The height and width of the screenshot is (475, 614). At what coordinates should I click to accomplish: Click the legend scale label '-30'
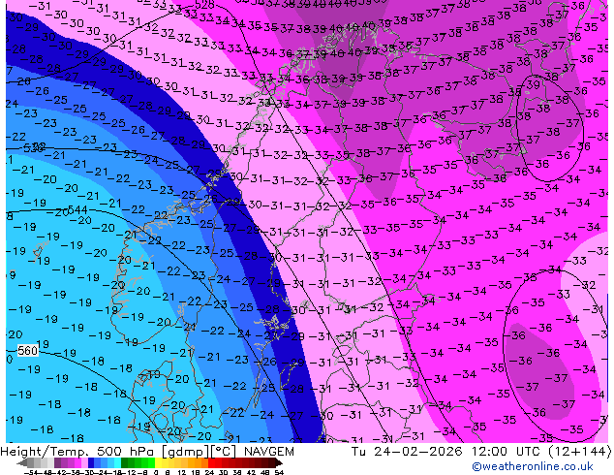pos(88,473)
